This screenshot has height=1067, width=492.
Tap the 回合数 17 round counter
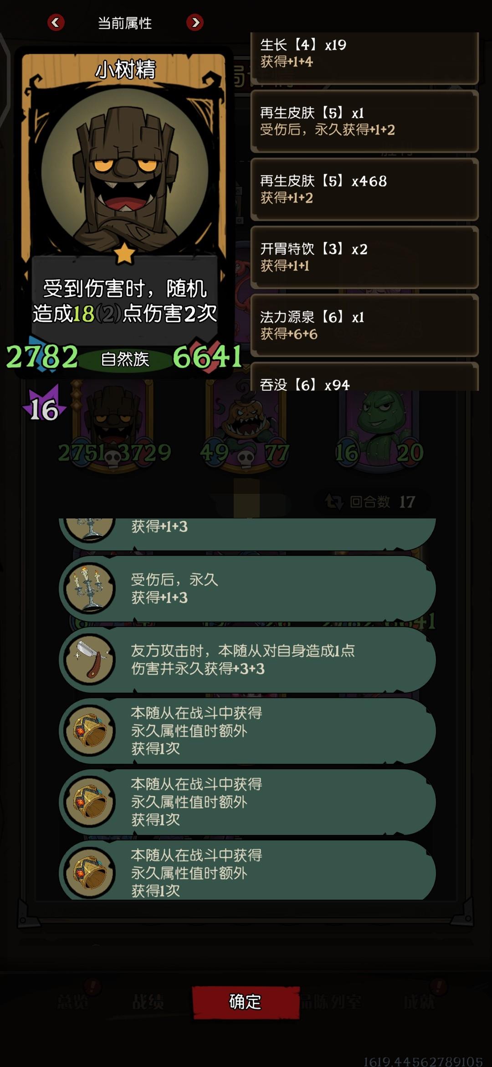(371, 502)
